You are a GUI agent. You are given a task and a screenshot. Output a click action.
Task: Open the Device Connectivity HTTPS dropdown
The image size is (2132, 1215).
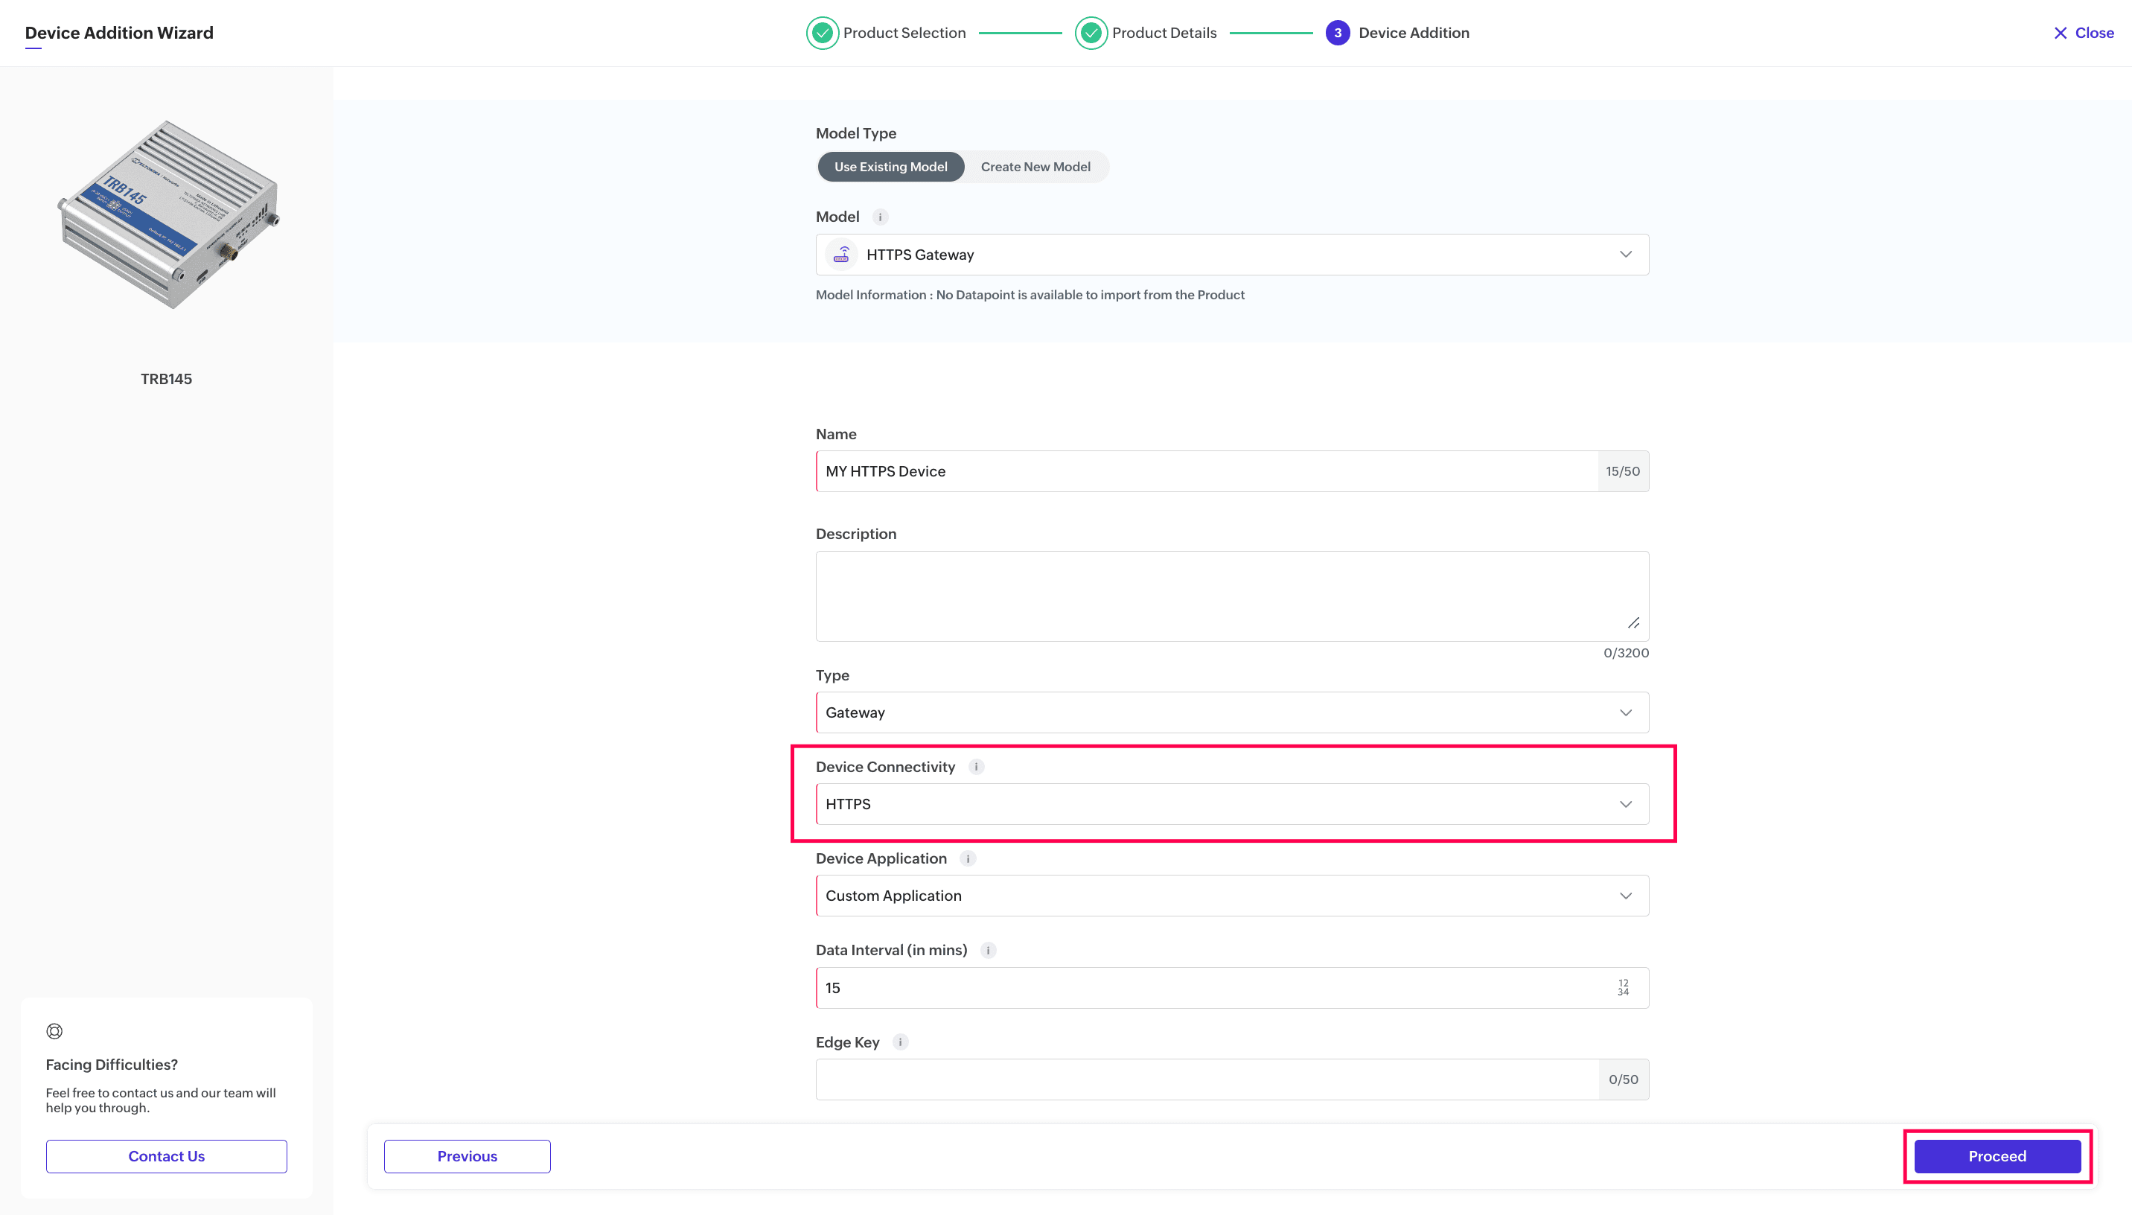click(x=1231, y=805)
